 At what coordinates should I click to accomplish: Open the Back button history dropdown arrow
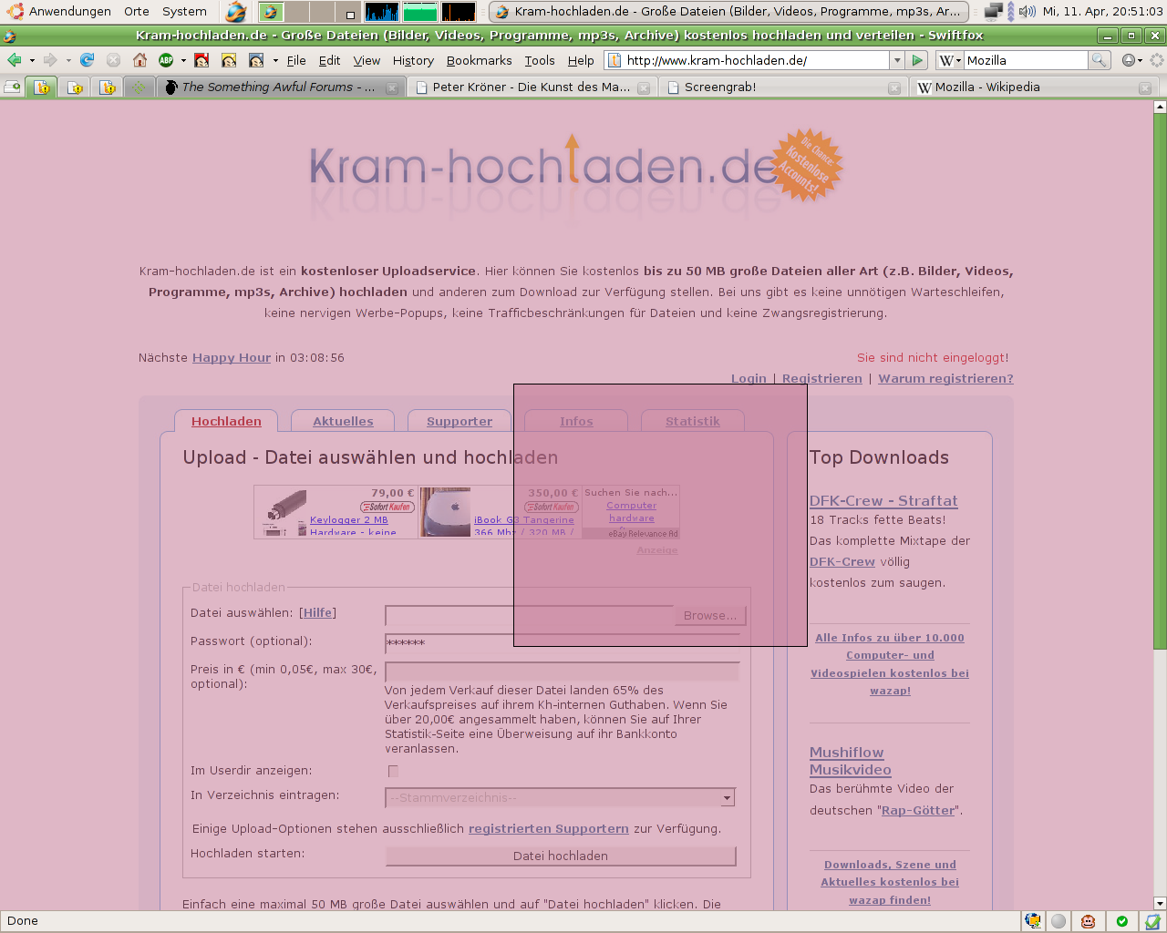32,60
